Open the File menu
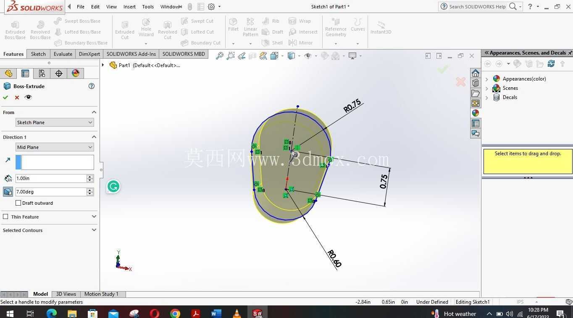Image resolution: width=573 pixels, height=318 pixels. 81,7
